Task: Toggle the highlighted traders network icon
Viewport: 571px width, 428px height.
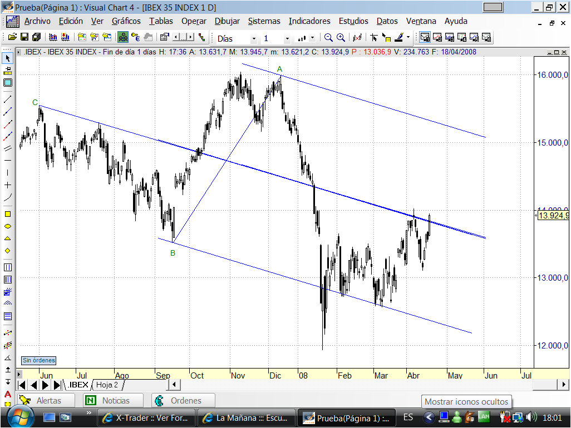Action: point(123,37)
